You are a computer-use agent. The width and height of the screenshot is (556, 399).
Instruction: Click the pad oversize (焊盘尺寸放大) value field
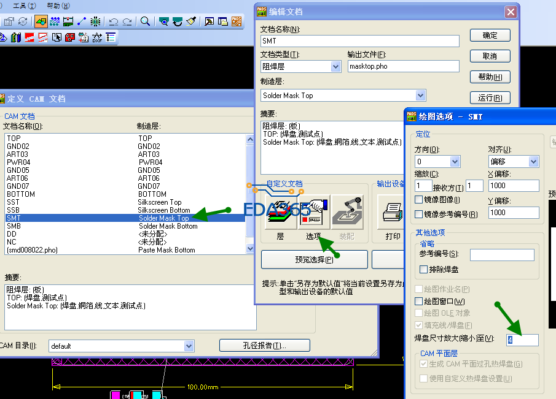click(522, 340)
